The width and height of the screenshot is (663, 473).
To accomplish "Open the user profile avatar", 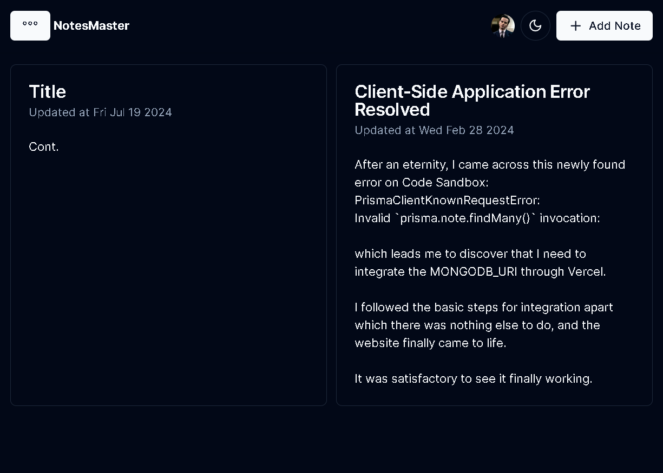I will [503, 25].
